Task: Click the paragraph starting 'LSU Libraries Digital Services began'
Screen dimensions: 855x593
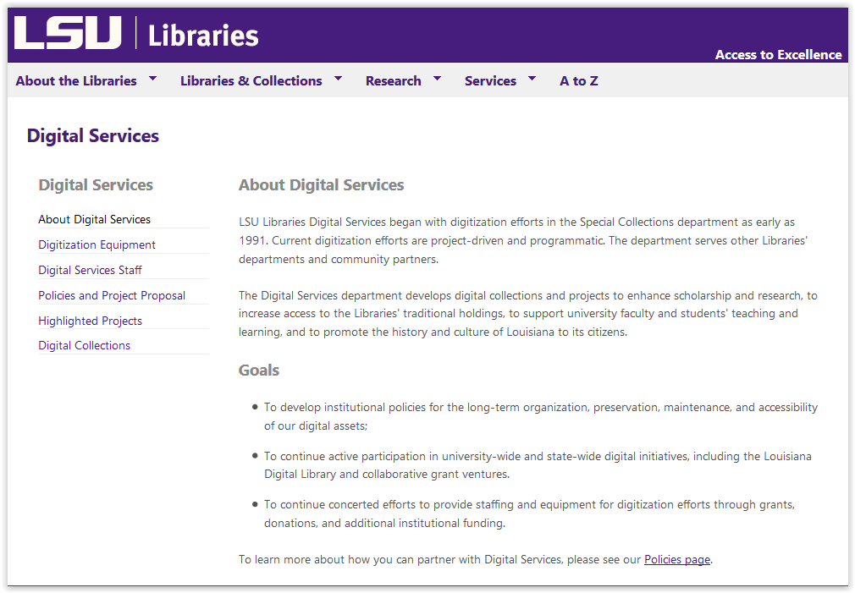Action: 523,240
